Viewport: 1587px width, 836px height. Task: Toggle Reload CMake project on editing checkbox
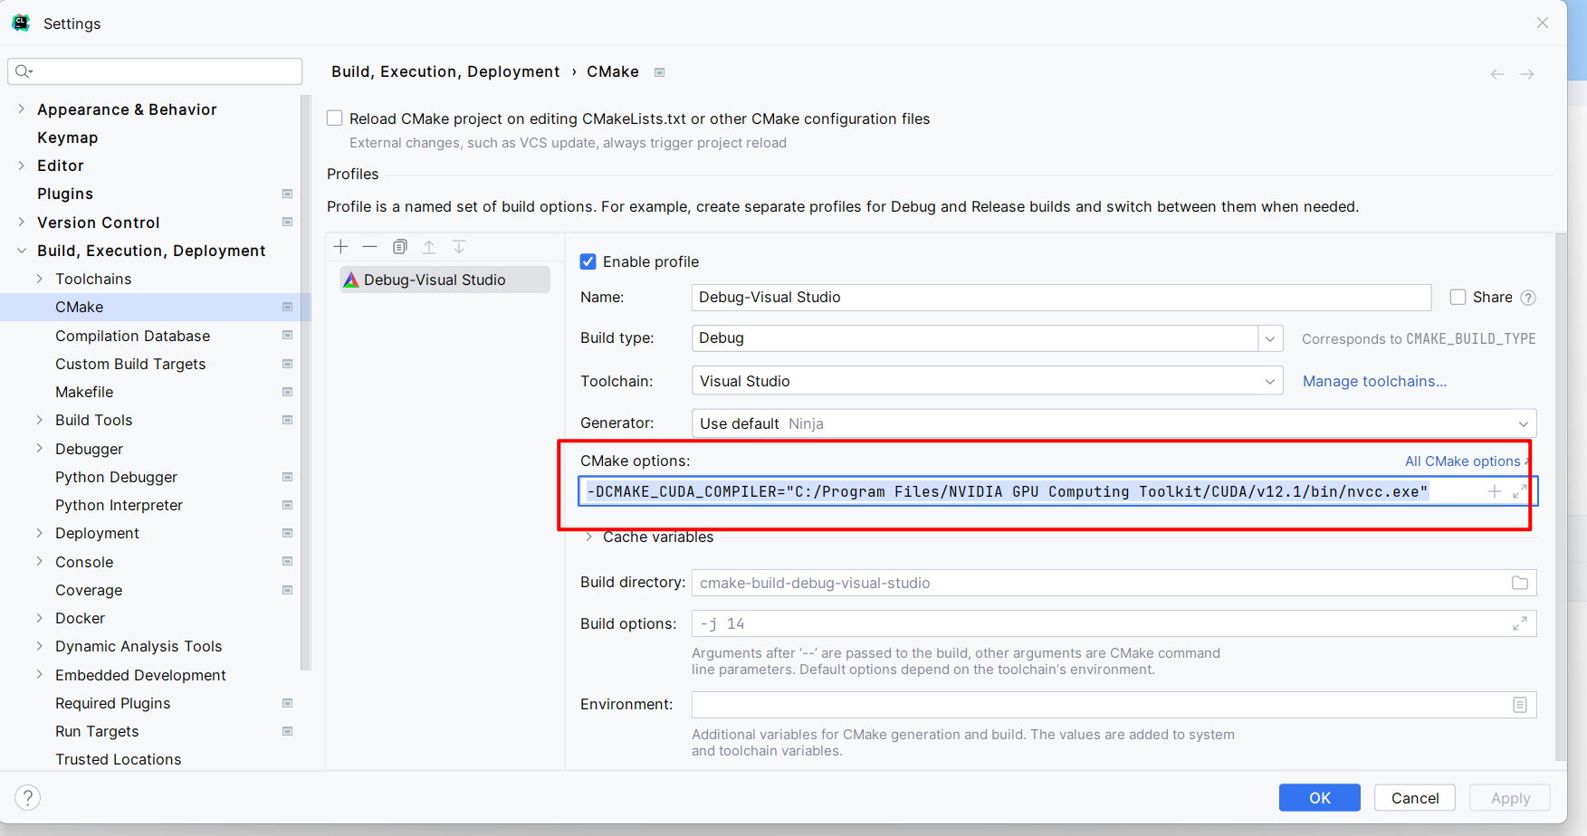click(335, 119)
